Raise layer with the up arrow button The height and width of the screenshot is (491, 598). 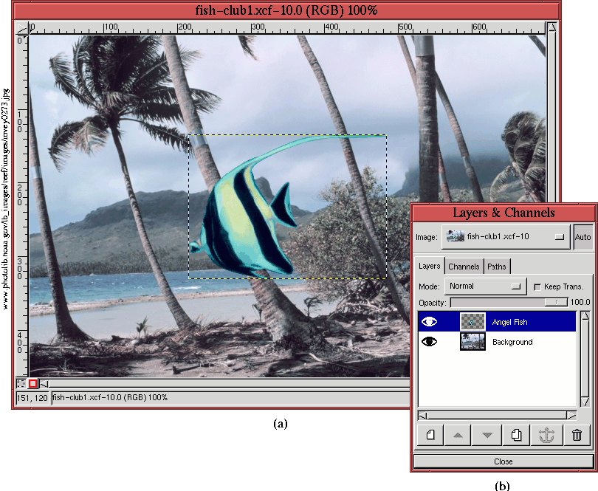[x=458, y=436]
